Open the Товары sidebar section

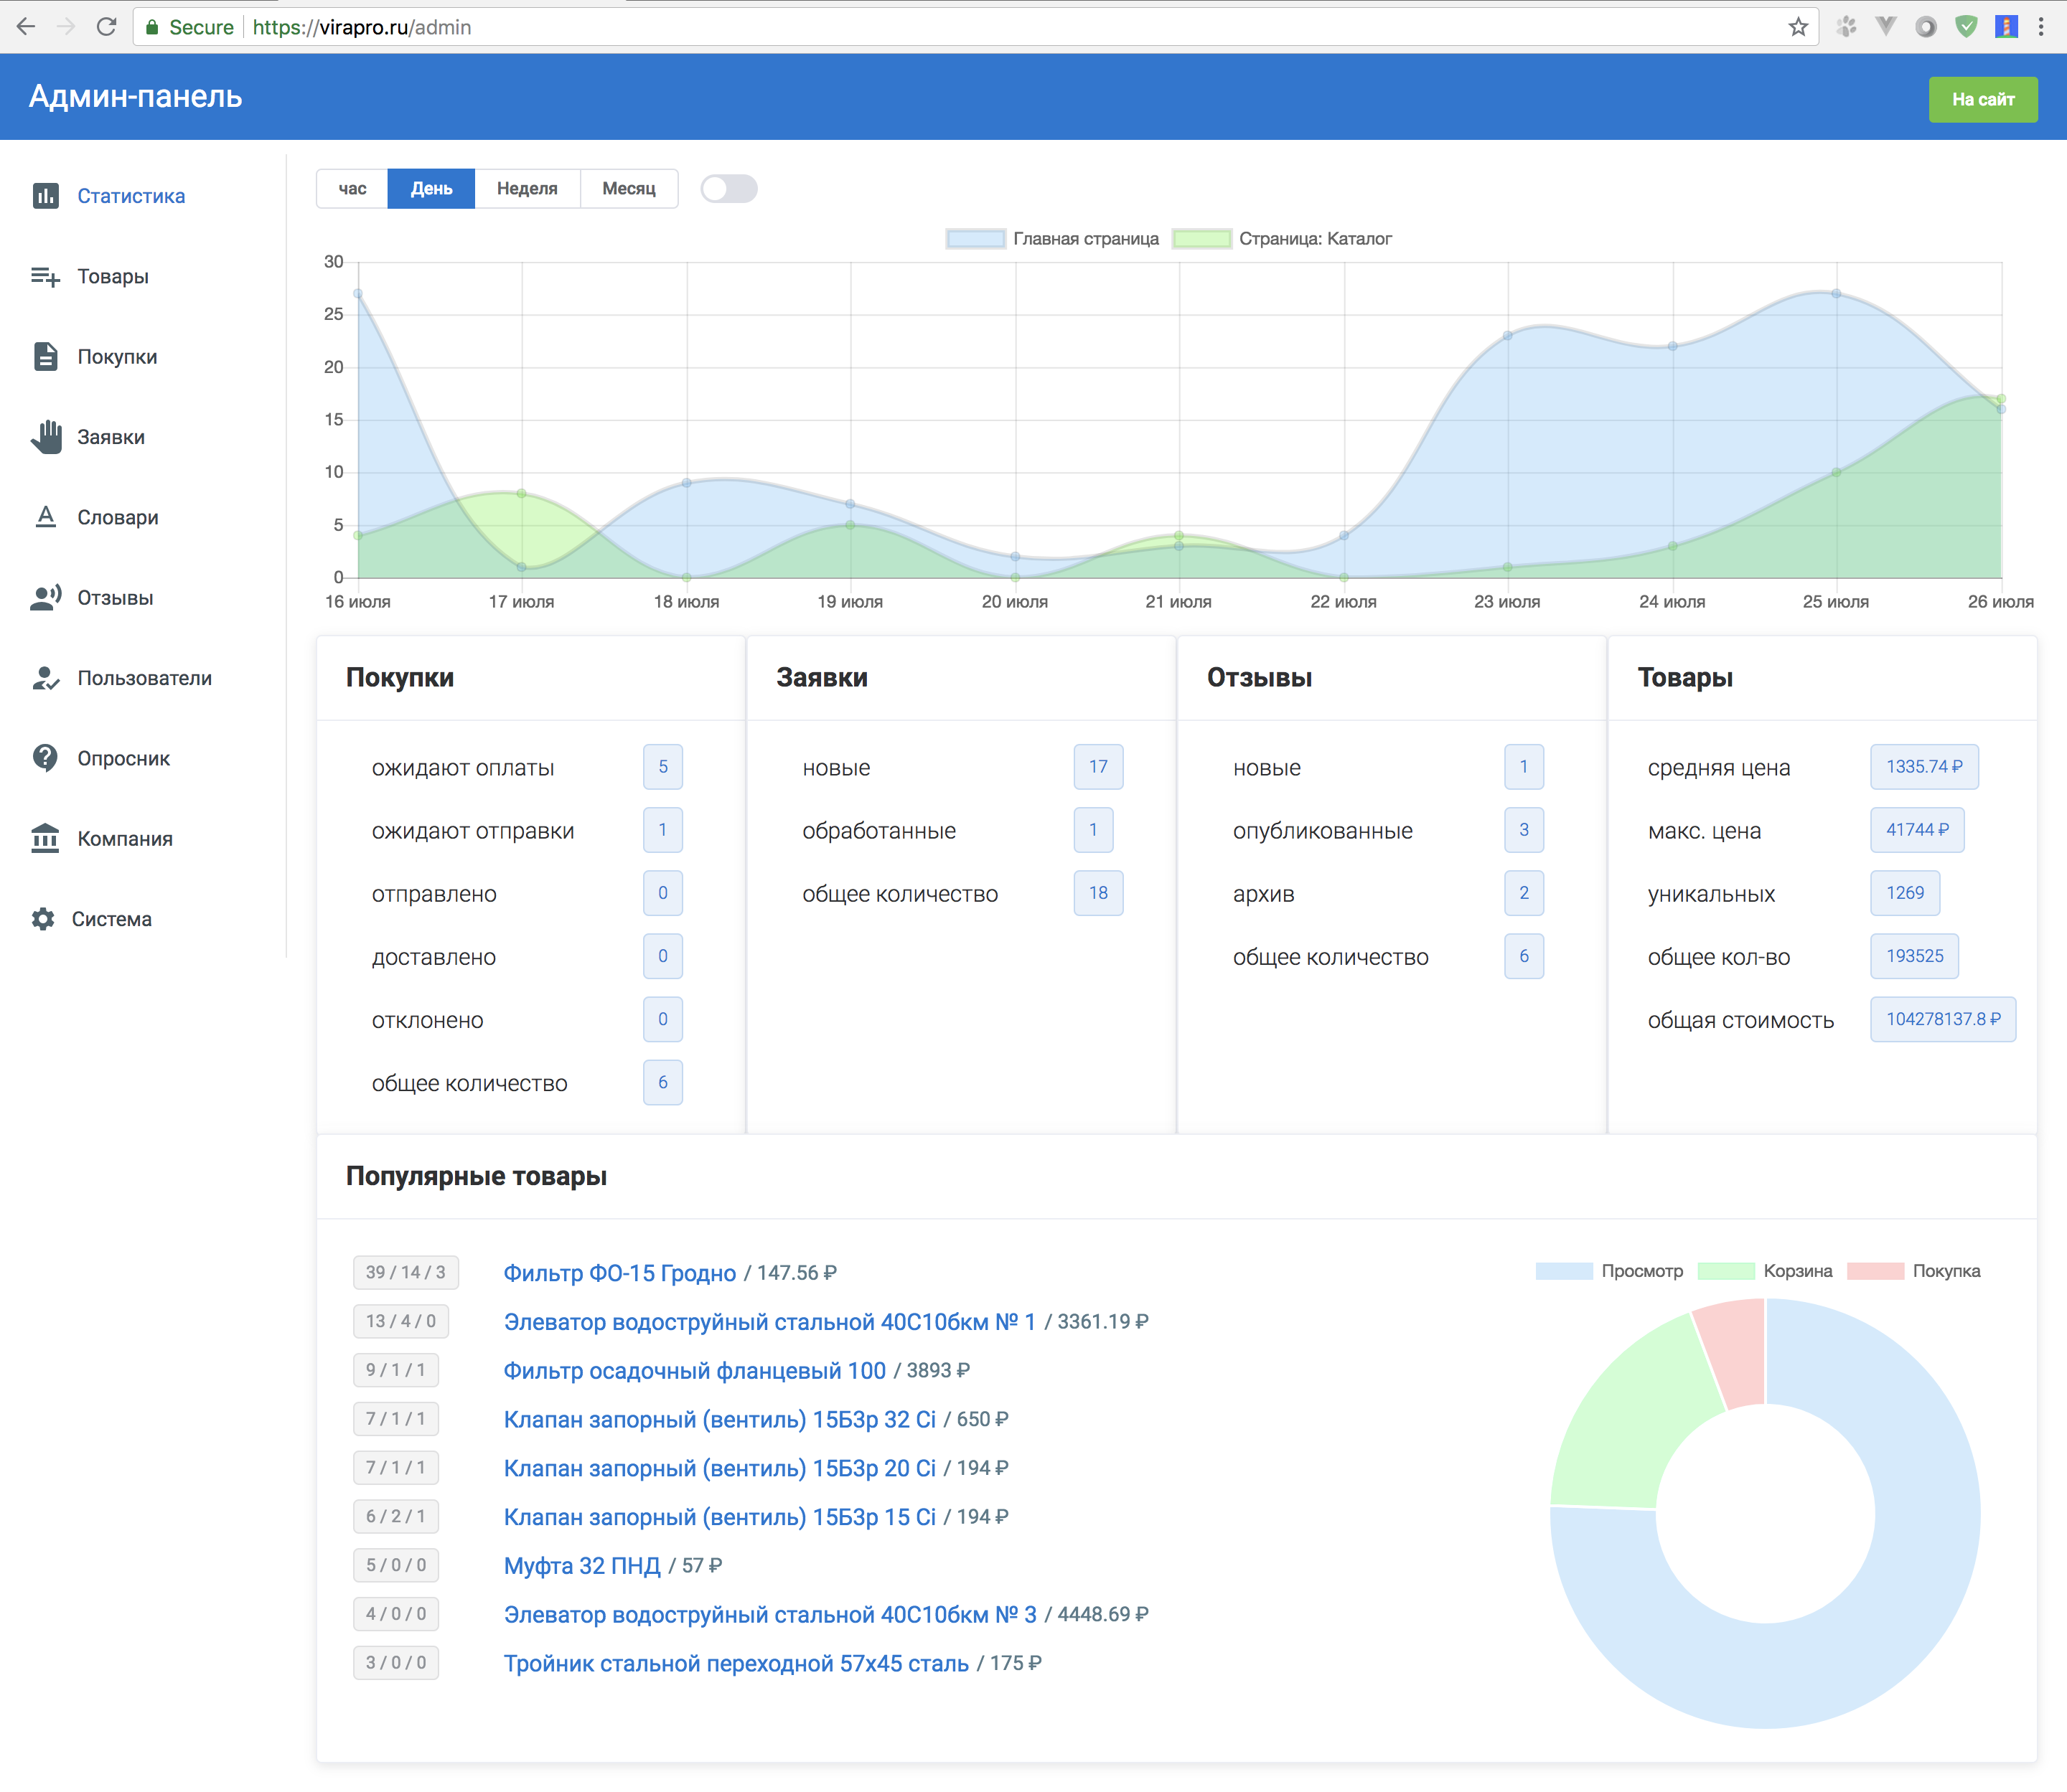[x=113, y=276]
